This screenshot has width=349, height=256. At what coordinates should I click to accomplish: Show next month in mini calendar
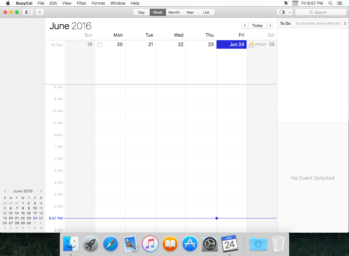(x=41, y=191)
